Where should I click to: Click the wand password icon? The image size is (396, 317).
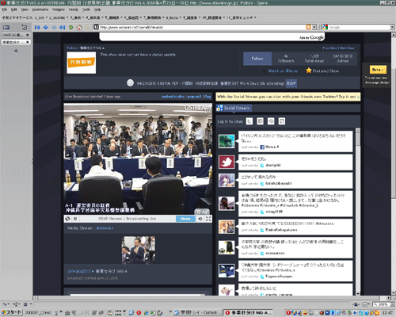pyautogui.click(x=87, y=27)
